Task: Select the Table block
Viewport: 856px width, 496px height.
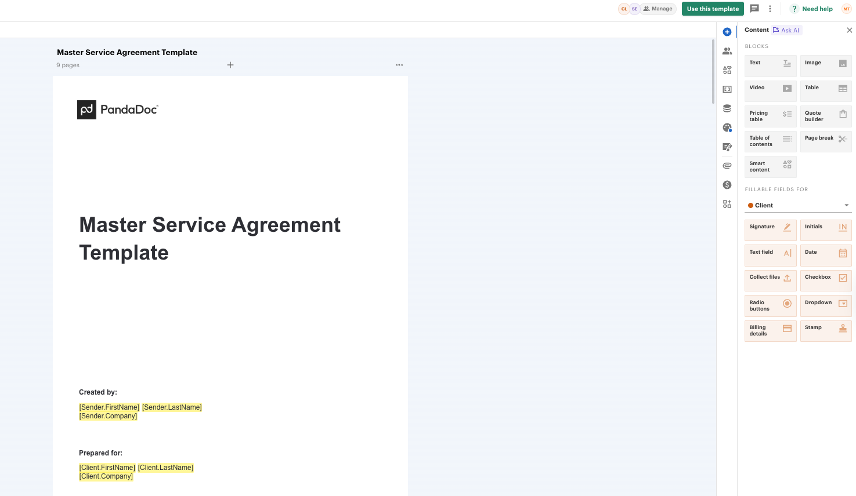Action: tap(826, 91)
